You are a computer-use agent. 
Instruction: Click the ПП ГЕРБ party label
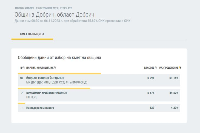pos(32,97)
